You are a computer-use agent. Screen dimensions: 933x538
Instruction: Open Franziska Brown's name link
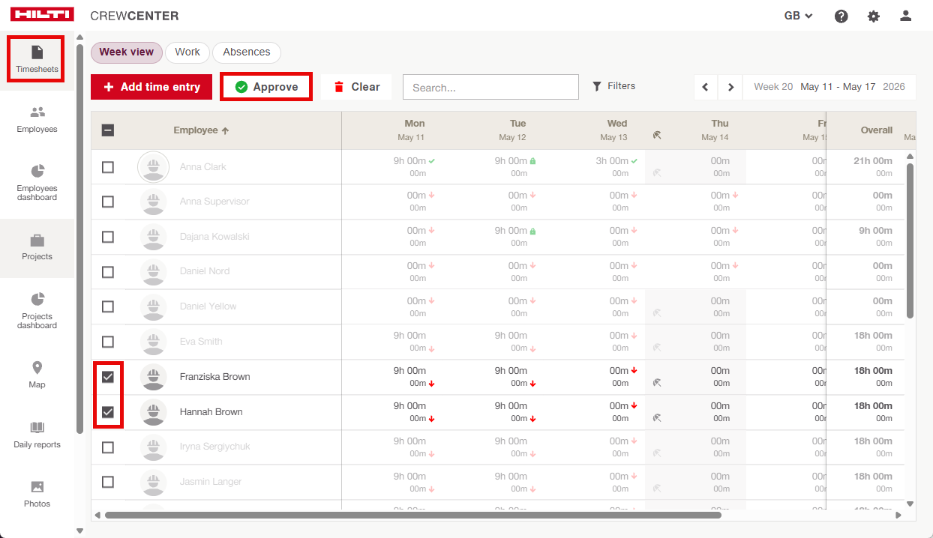coord(215,377)
